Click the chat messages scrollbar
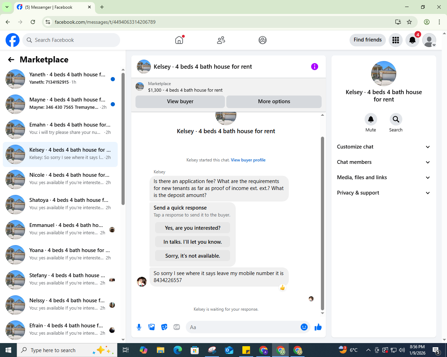 pyautogui.click(x=322, y=223)
